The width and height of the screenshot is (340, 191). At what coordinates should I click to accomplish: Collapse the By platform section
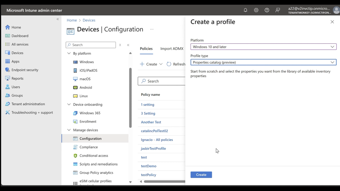pyautogui.click(x=69, y=53)
